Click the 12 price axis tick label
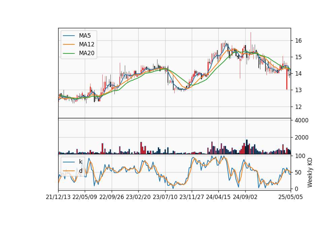Screen dimensions: 323x232 [298, 107]
